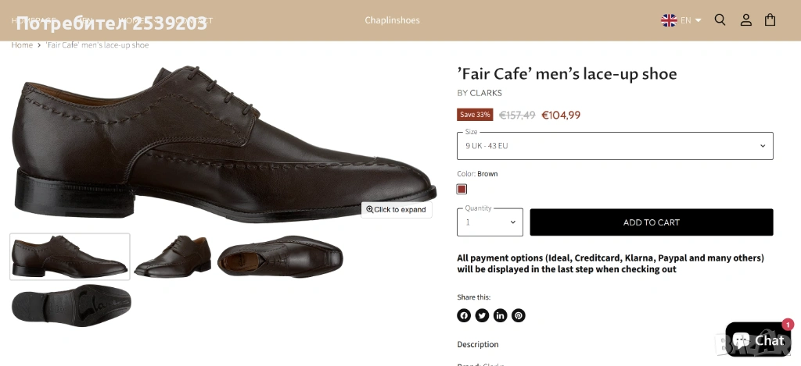Select the Brown color swatch
This screenshot has height=366, width=801.
[462, 189]
